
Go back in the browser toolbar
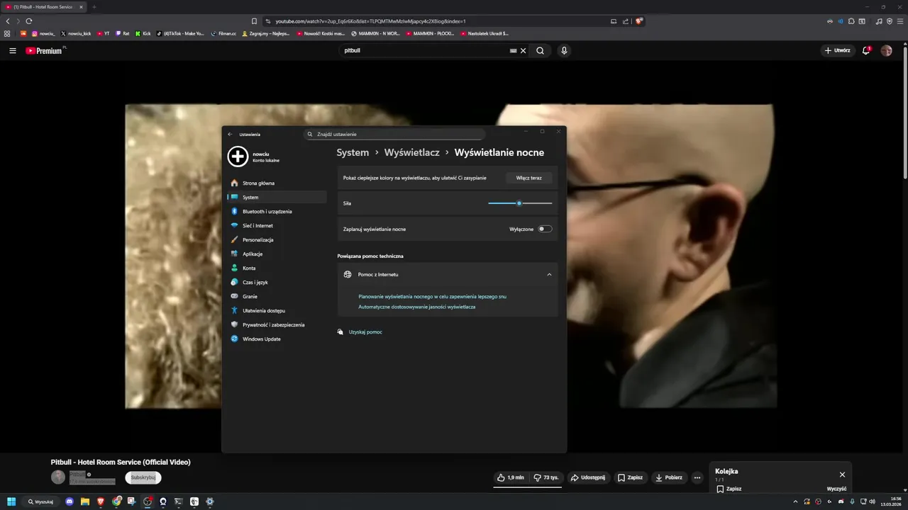(8, 21)
